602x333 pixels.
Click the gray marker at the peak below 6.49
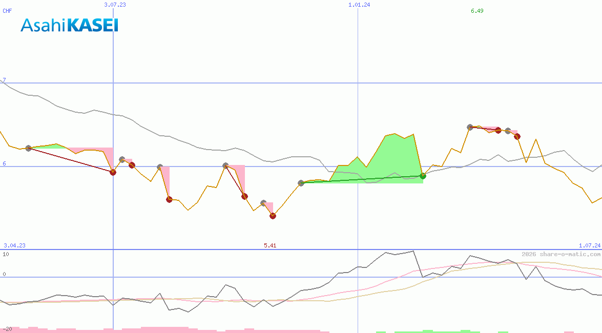tap(470, 127)
